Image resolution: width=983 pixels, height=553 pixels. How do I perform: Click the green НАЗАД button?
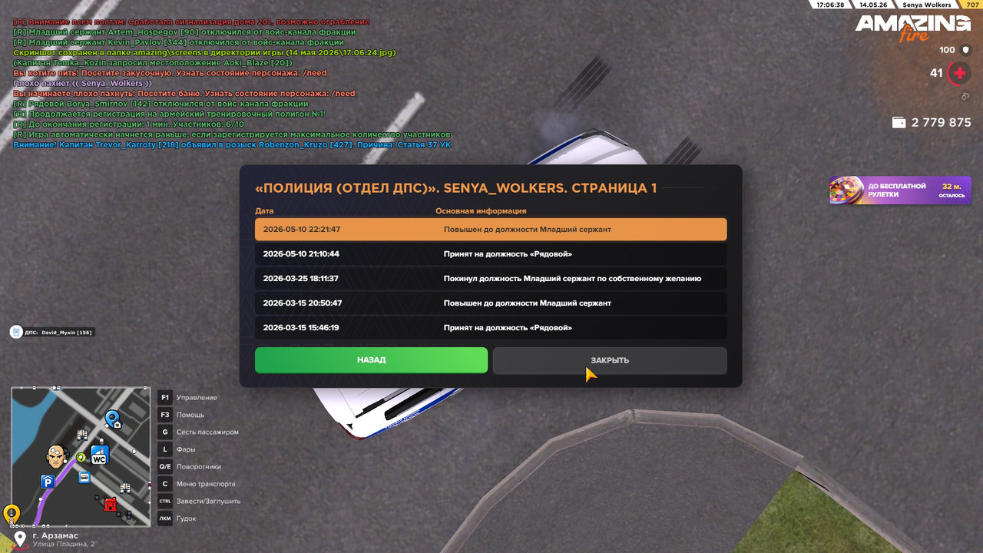[x=371, y=360]
